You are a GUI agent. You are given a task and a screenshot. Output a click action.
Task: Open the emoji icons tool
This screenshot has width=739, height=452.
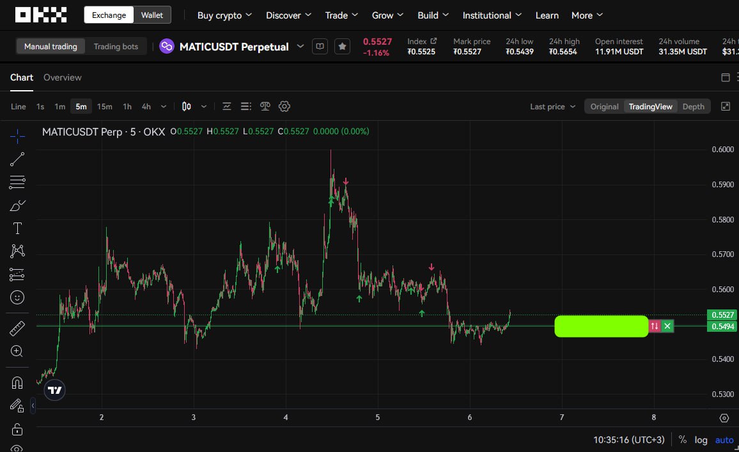coord(17,297)
